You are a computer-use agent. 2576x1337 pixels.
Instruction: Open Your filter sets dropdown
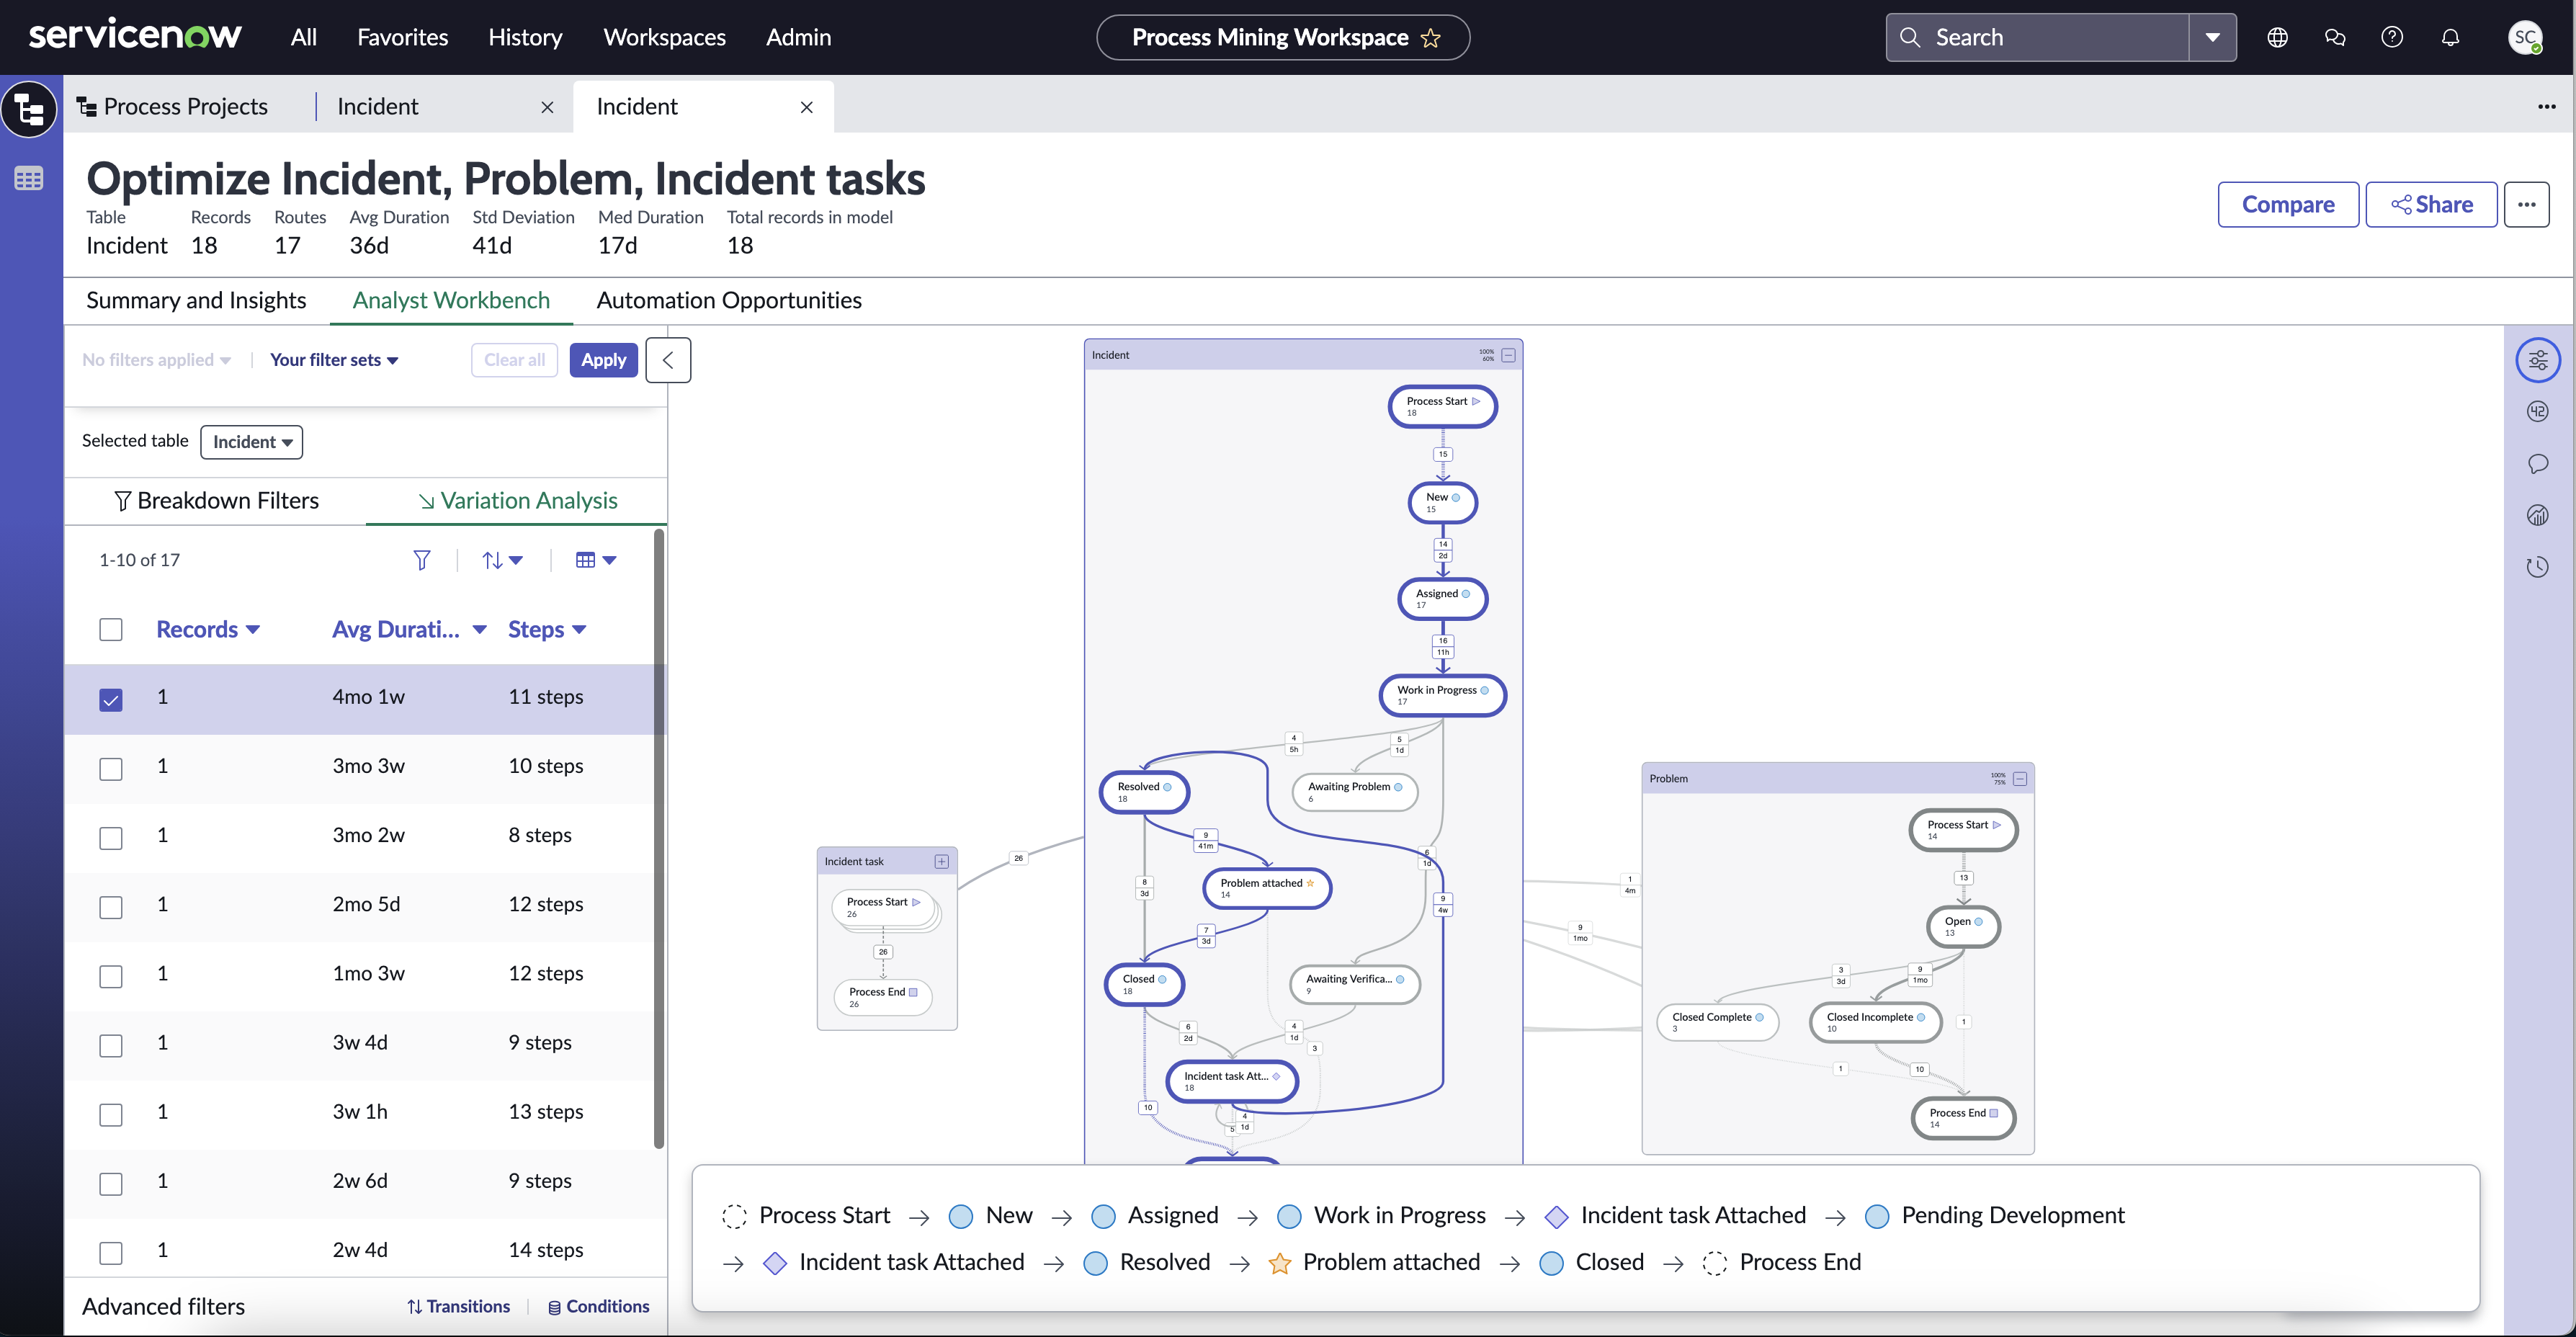pos(334,360)
